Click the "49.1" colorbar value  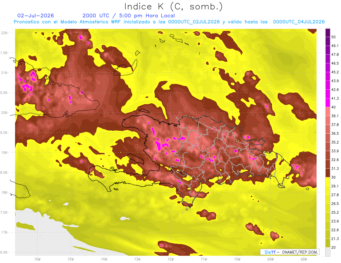pos(335,46)
